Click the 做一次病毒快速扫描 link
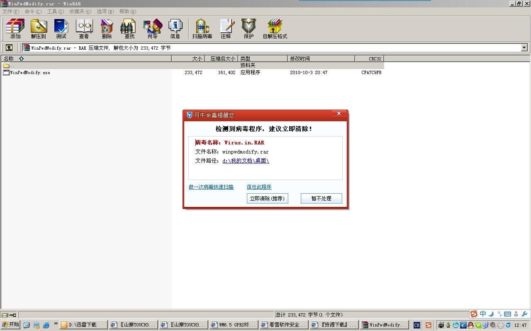 211,187
